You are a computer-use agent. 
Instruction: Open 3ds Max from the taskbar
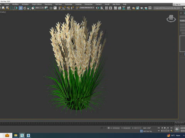click(22, 135)
